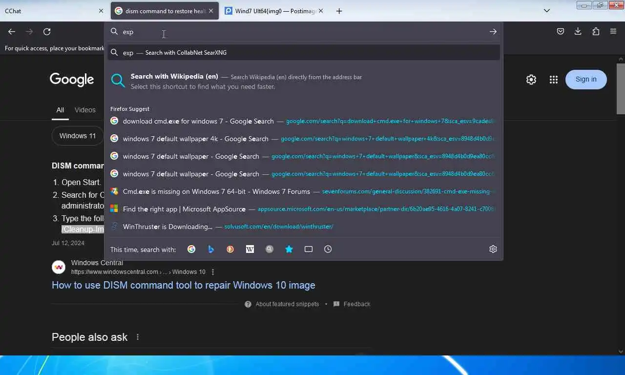Open the Microsoft AppSource suggestion
This screenshot has width=625, height=375.
click(x=304, y=209)
